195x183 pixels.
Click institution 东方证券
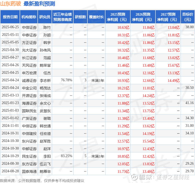pyautogui.click(x=29, y=164)
